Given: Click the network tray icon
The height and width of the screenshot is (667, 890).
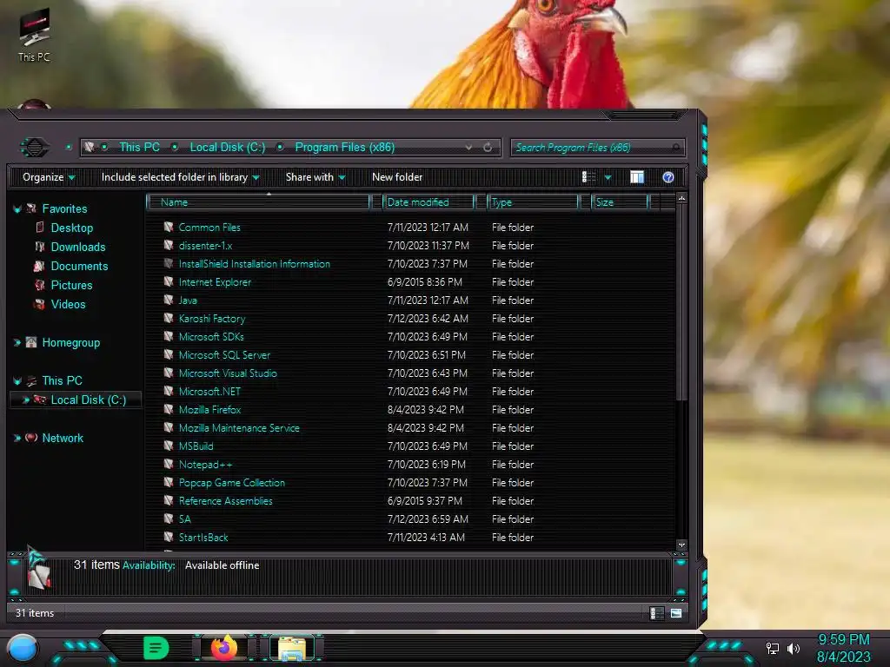Looking at the screenshot, I should pos(773,648).
